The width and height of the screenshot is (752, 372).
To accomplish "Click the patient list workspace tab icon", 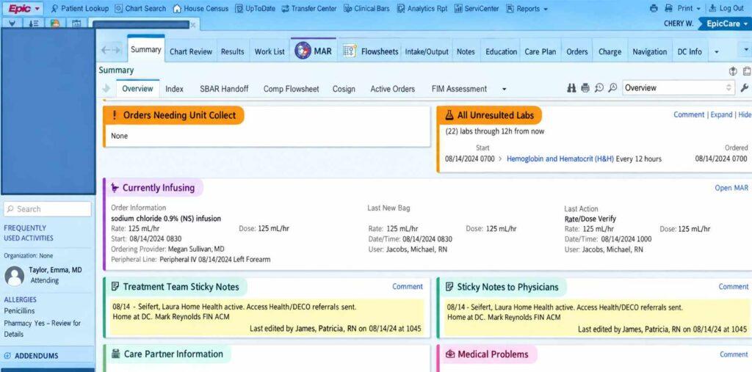I will pos(34,23).
